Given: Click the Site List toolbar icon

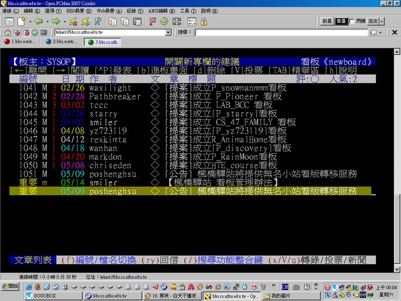Looking at the screenshot, I should (x=9, y=21).
